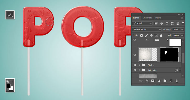Collapse the Layers panel to icons
Viewport: 190px width, 100px height.
point(179,14)
